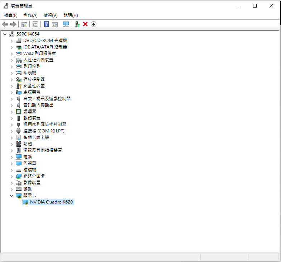The height and width of the screenshot is (262, 281).
Task: Click the blue Help question-mark icon
Action: click(x=47, y=24)
